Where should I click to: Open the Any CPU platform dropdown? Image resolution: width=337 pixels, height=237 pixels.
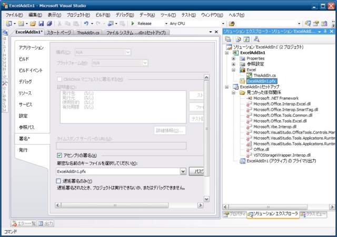click(x=223, y=23)
